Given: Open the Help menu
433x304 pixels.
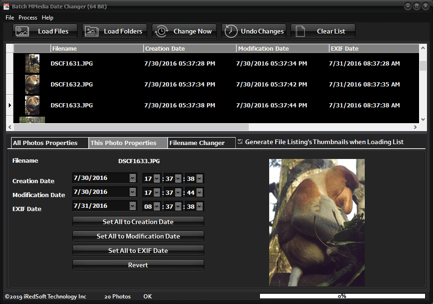Looking at the screenshot, I should coord(47,17).
